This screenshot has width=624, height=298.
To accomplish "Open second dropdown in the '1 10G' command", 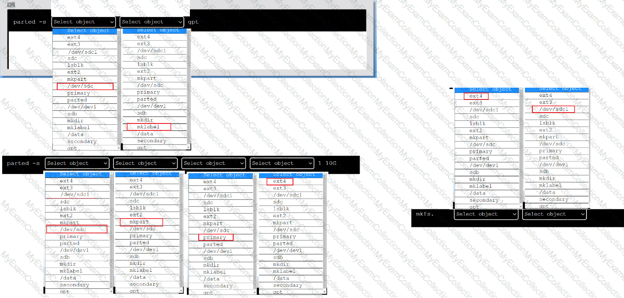I will 145,163.
